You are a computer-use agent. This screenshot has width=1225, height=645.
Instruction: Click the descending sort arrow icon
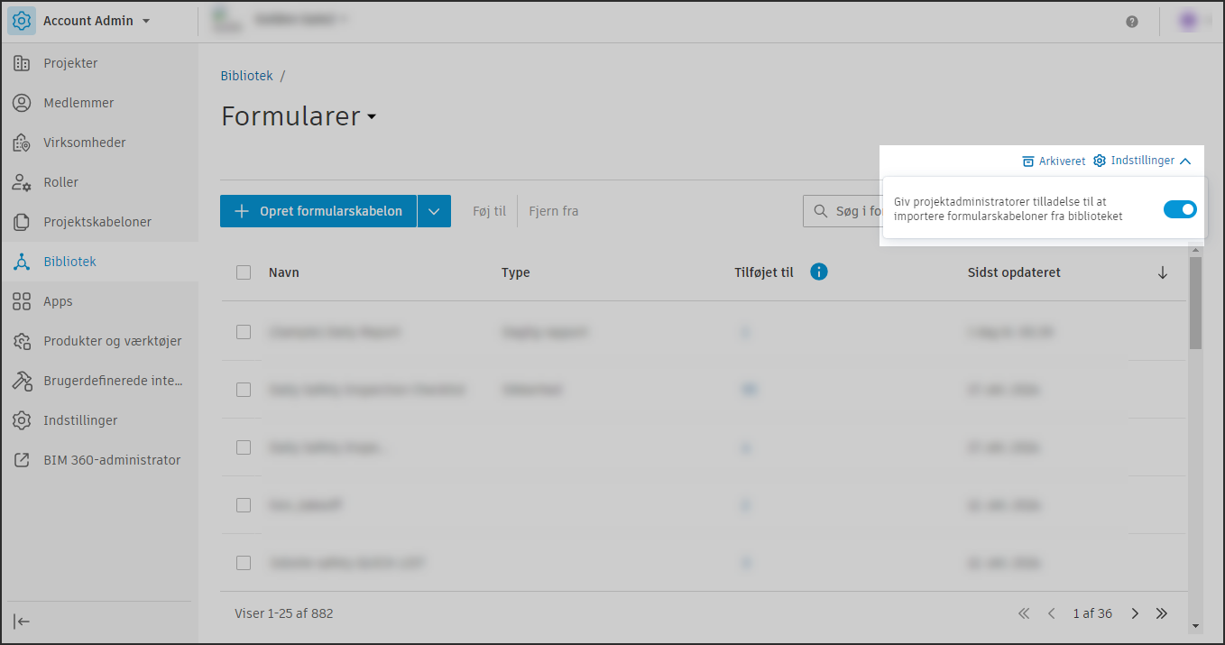click(x=1163, y=272)
